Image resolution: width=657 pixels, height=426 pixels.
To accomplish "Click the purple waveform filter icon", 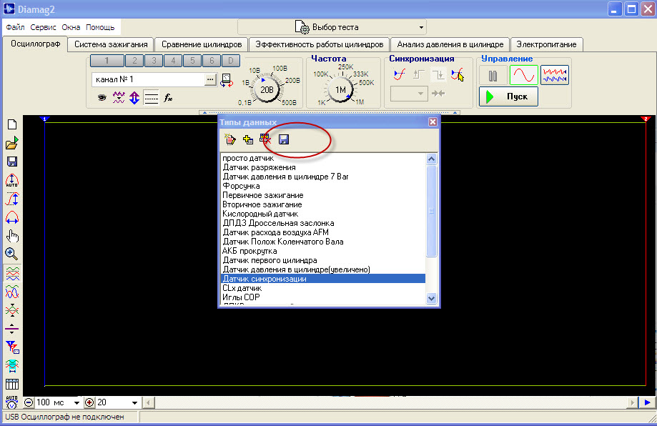I will tap(119, 98).
